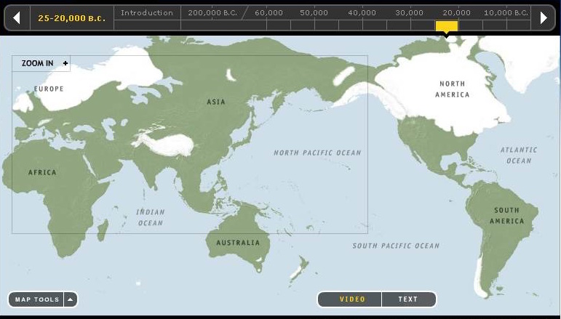Click the Europe label on the map
561x319 pixels.
click(x=49, y=89)
